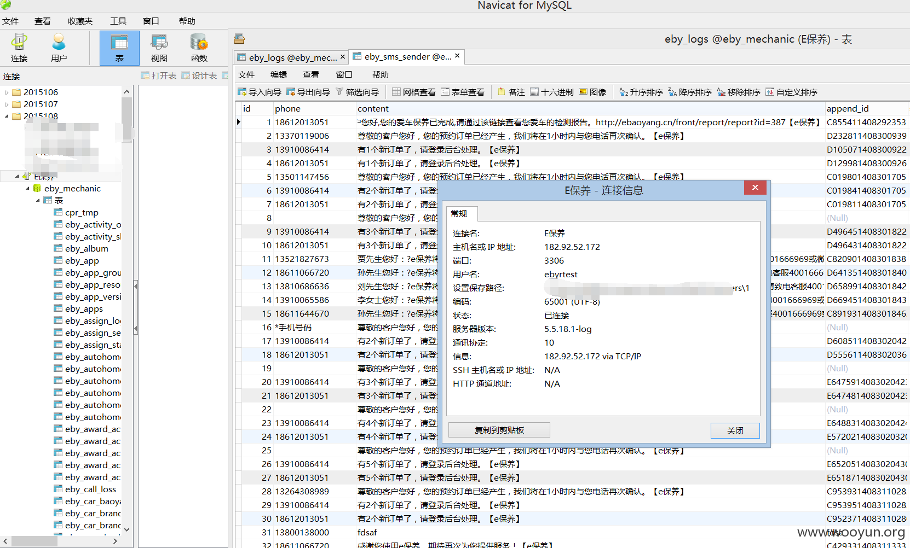This screenshot has width=910, height=548.
Task: Switch to 网格查看 grid view
Action: 413,92
